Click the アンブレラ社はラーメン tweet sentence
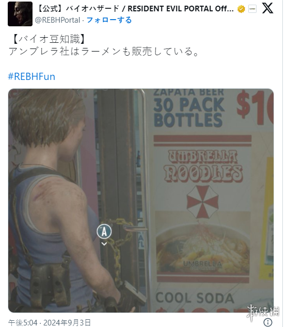This screenshot has height=327, width=287. tap(104, 52)
